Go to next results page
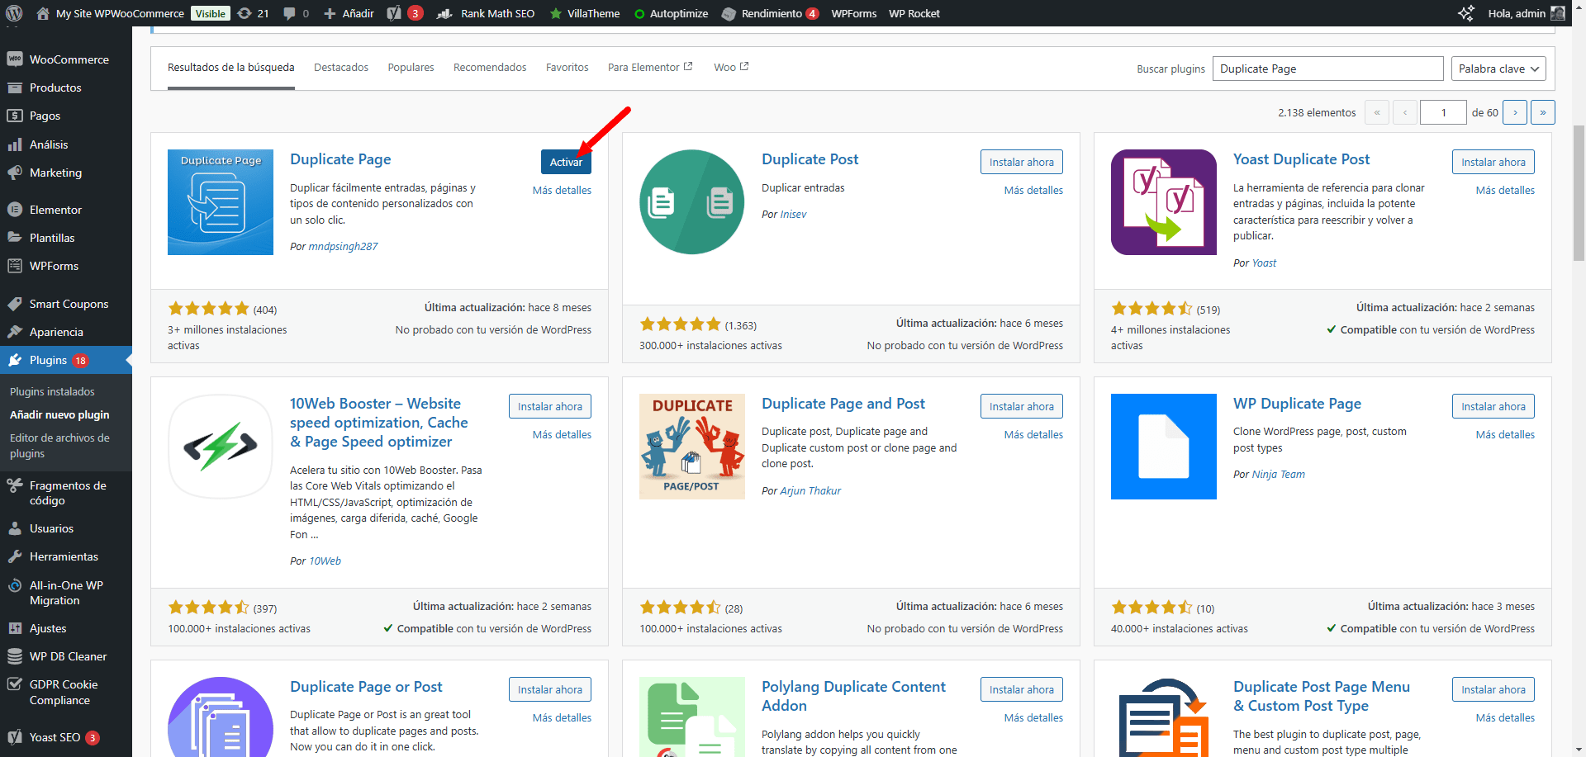 pos(1515,112)
